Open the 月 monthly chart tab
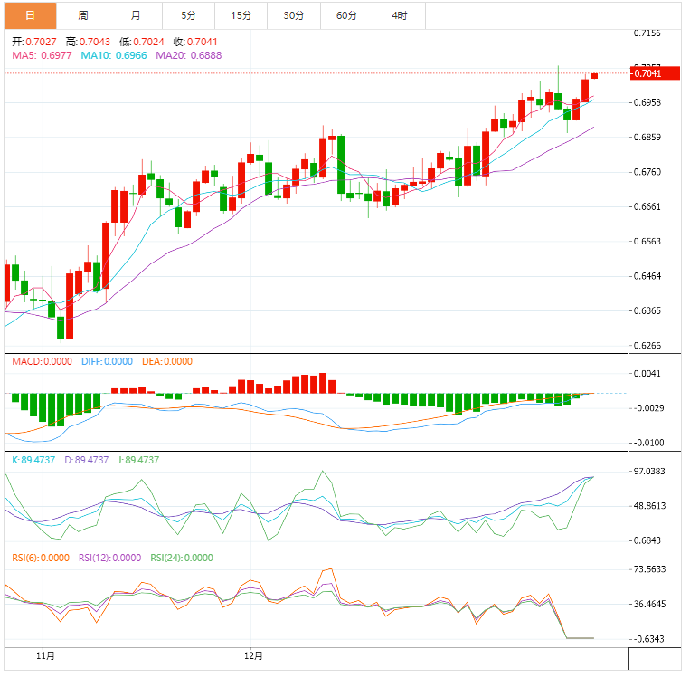690x678 pixels. (x=136, y=15)
